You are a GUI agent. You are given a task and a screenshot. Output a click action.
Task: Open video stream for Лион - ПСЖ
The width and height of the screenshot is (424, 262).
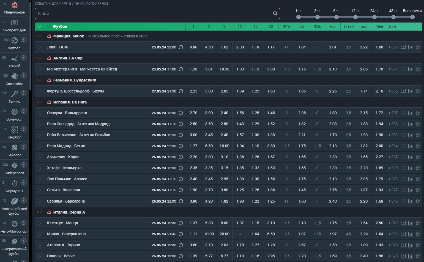(403, 47)
